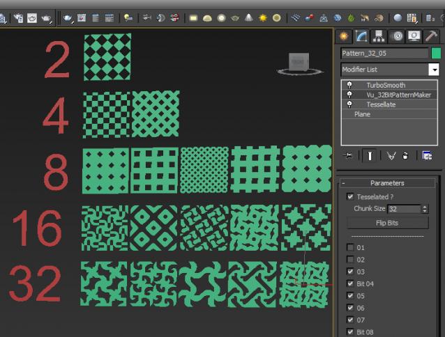Click the Chunk Size spinner arrows
Viewport: 445px width, 337px height.
pyautogui.click(x=425, y=209)
